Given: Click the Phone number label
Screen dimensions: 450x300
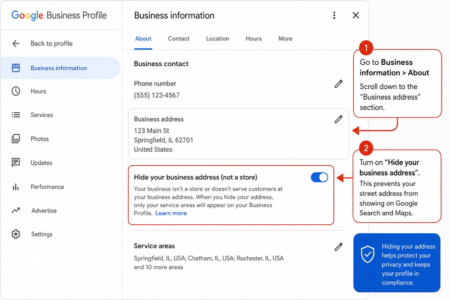Looking at the screenshot, I should coord(155,84).
